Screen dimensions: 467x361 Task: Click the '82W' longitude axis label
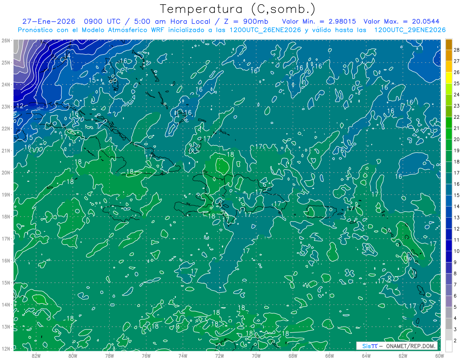coord(36,356)
